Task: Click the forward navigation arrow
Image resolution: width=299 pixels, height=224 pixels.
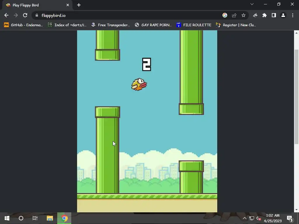Action: pos(16,15)
